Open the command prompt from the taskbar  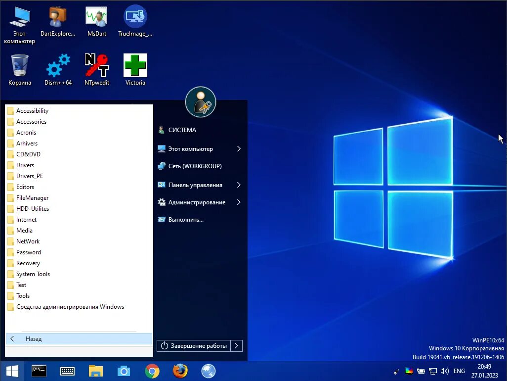pos(39,371)
